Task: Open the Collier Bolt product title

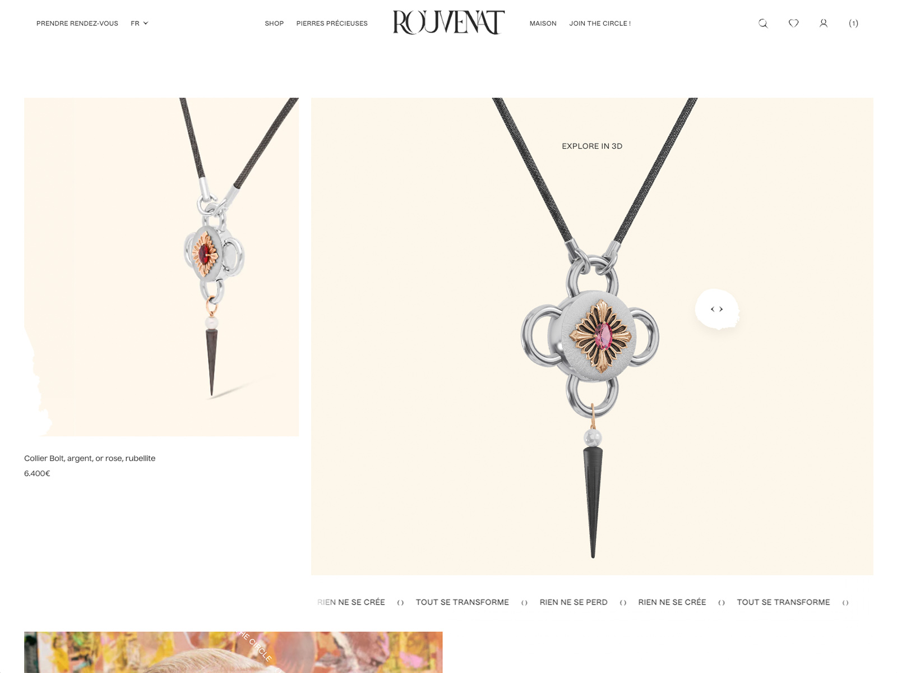Action: (90, 458)
